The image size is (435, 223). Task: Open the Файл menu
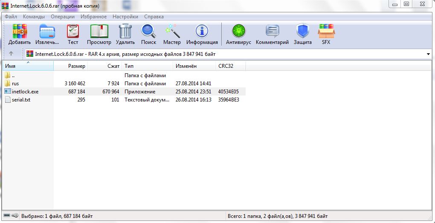(11, 17)
